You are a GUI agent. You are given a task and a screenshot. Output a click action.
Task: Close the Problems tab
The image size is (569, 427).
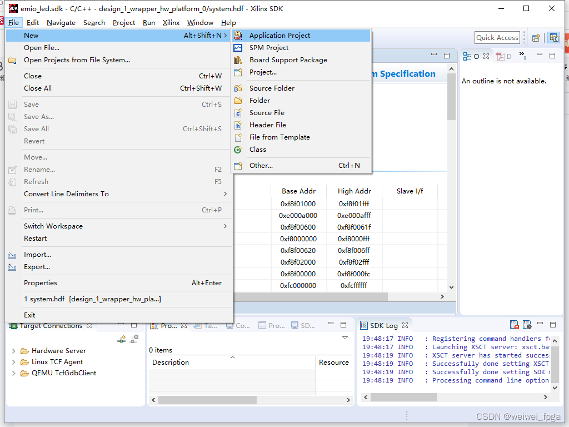coord(184,326)
